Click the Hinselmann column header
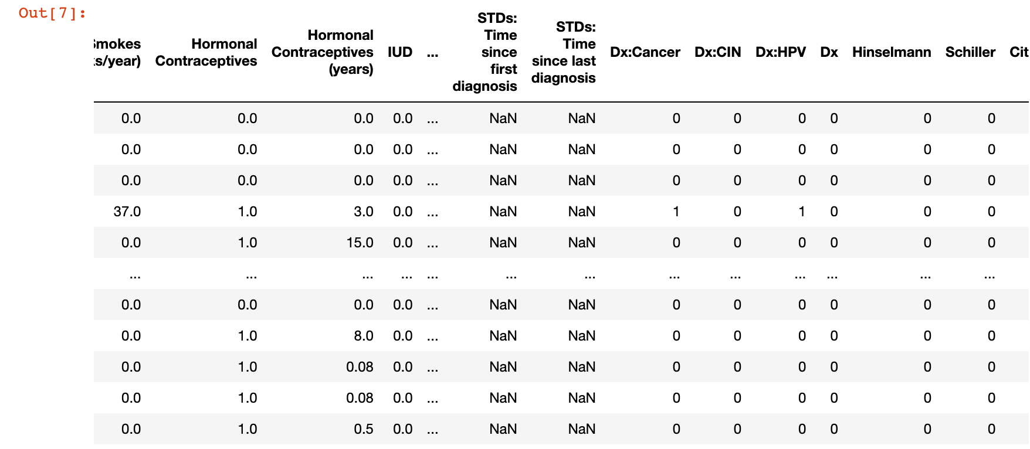Viewport: 1030px width, 449px height. [892, 52]
